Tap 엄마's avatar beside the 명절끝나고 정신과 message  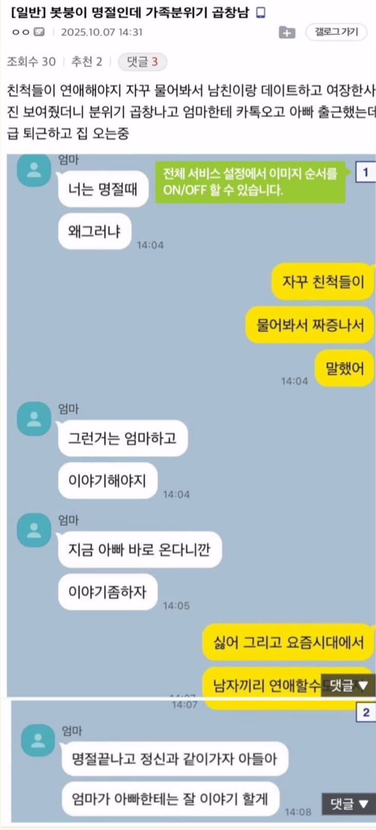(38, 740)
